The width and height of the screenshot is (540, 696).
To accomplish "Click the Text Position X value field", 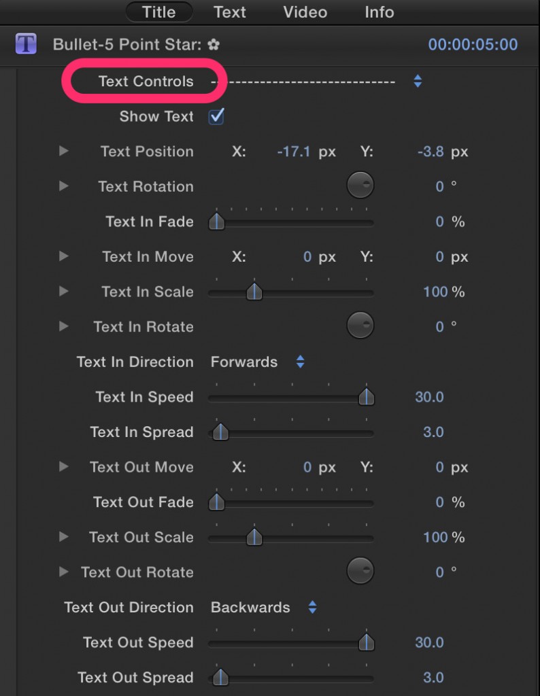I will coord(294,152).
